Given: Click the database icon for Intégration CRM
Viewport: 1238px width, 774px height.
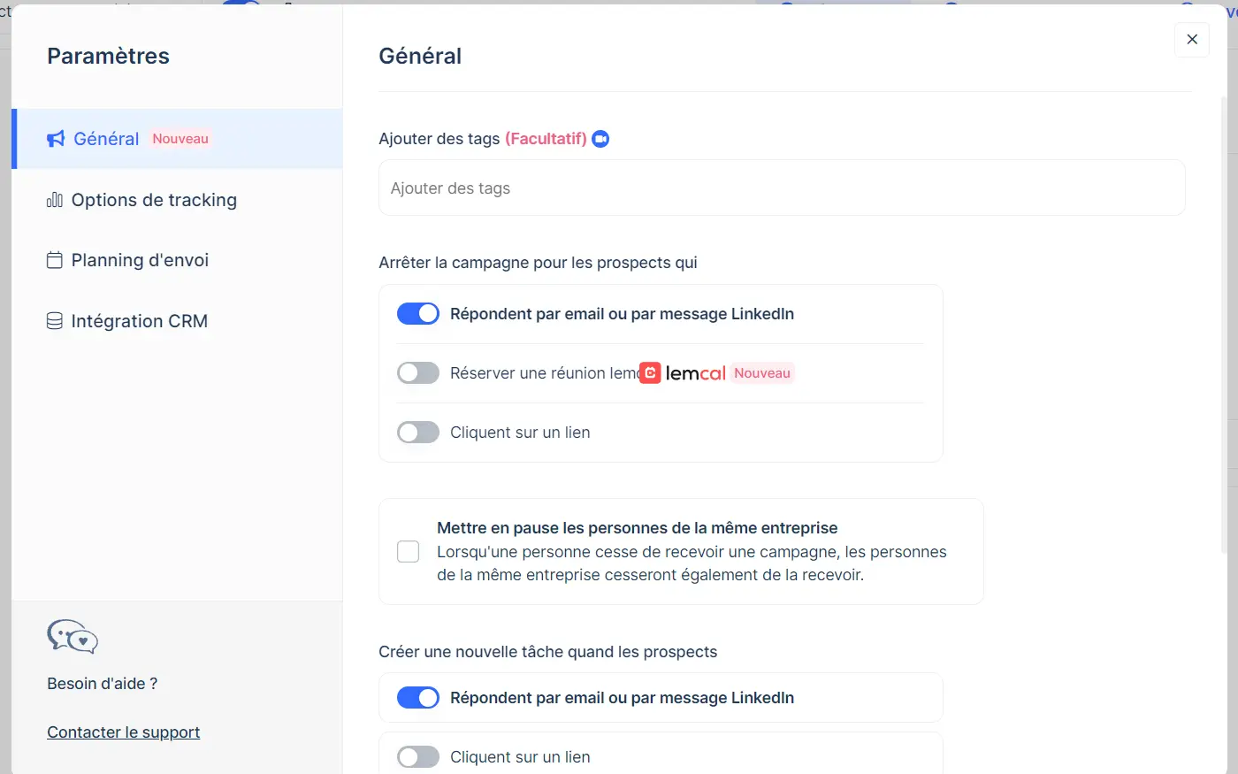Looking at the screenshot, I should [55, 321].
